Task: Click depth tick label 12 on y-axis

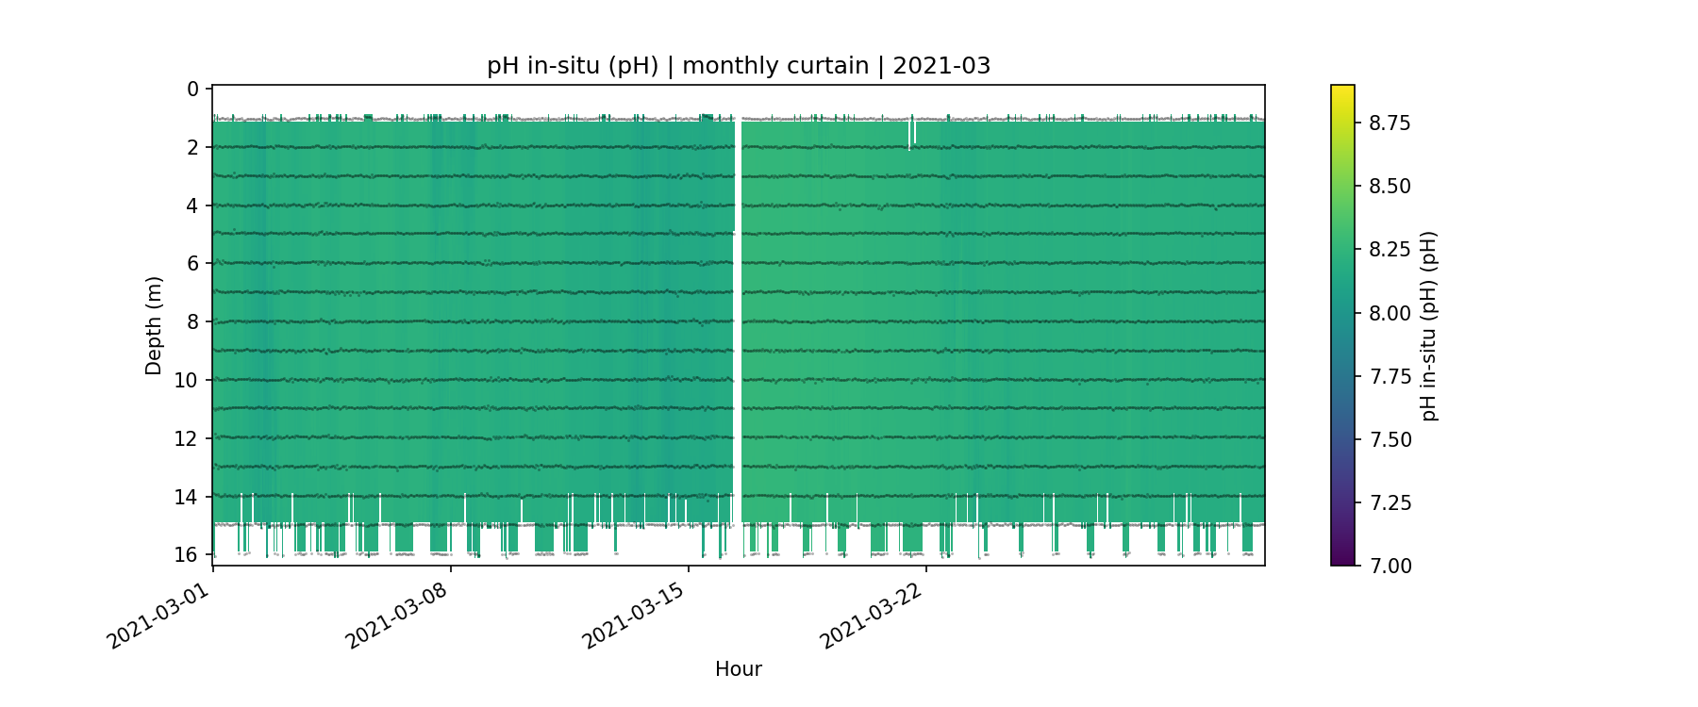Action: pyautogui.click(x=187, y=438)
